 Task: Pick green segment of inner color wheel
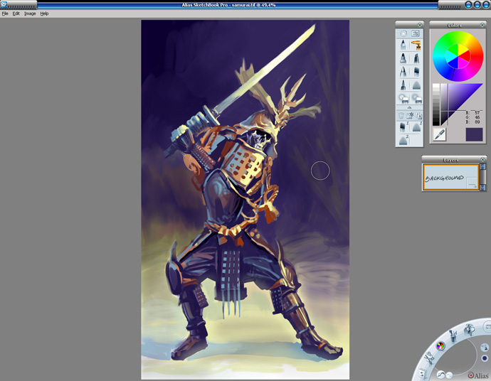click(x=453, y=49)
